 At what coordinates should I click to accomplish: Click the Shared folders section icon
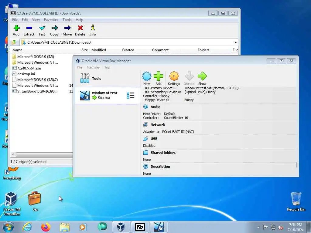(145, 153)
